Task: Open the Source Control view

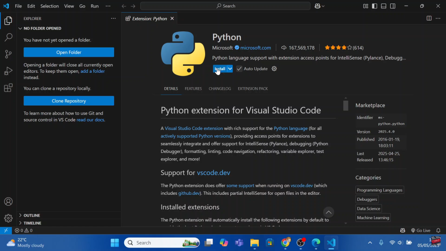Action: coord(8,54)
